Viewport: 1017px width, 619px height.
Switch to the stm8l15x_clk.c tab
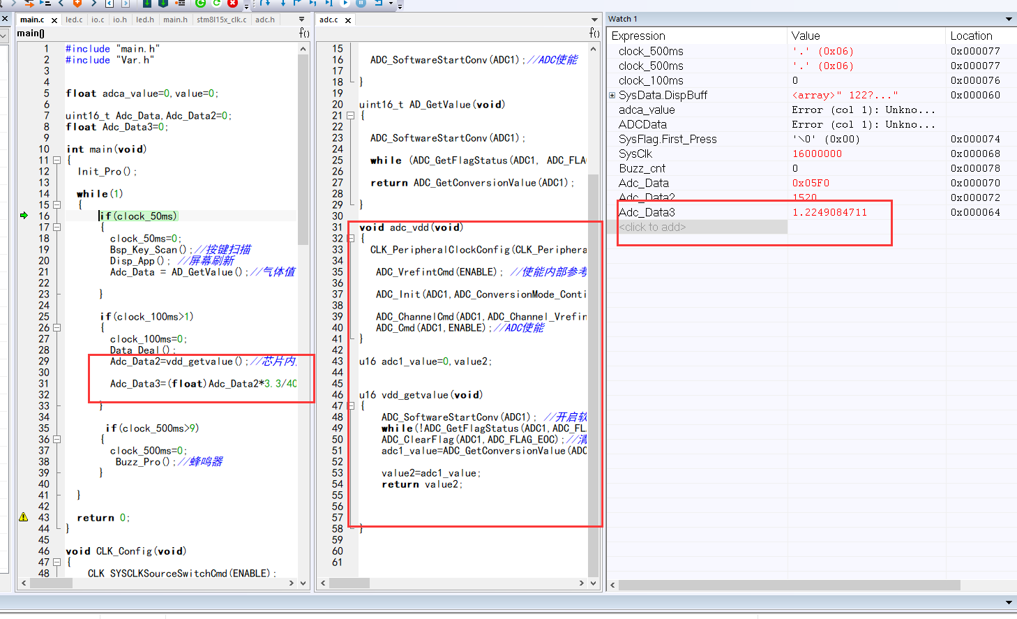221,20
